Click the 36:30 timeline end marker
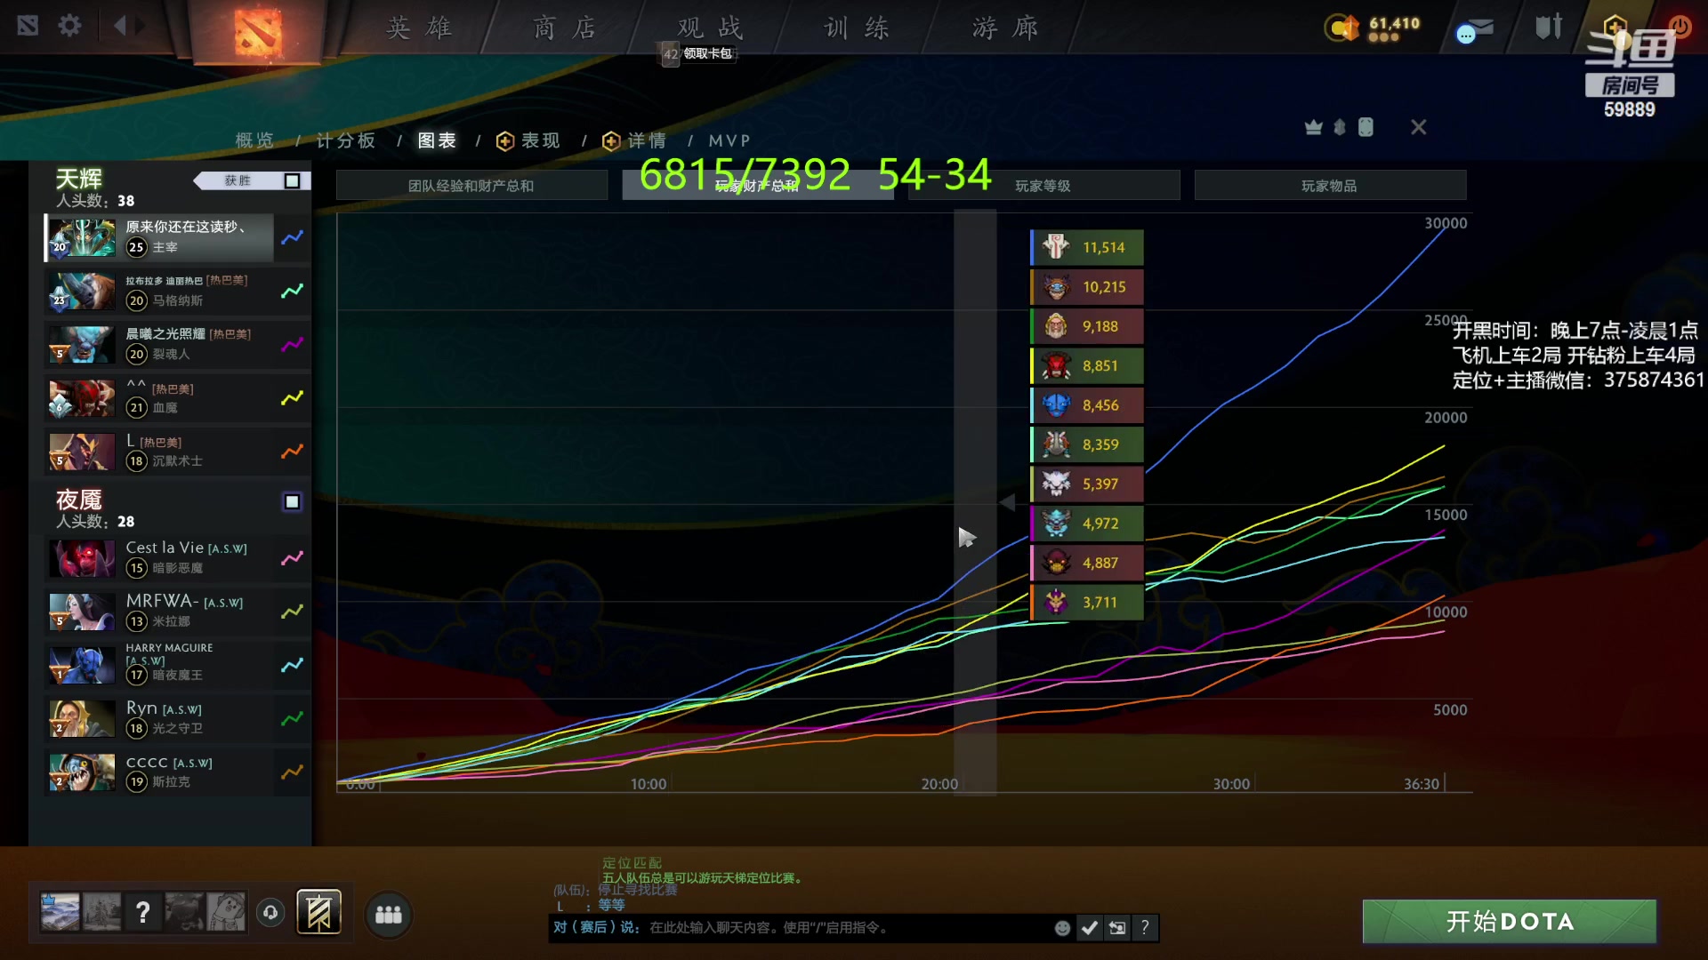The image size is (1708, 960). pos(1422,784)
